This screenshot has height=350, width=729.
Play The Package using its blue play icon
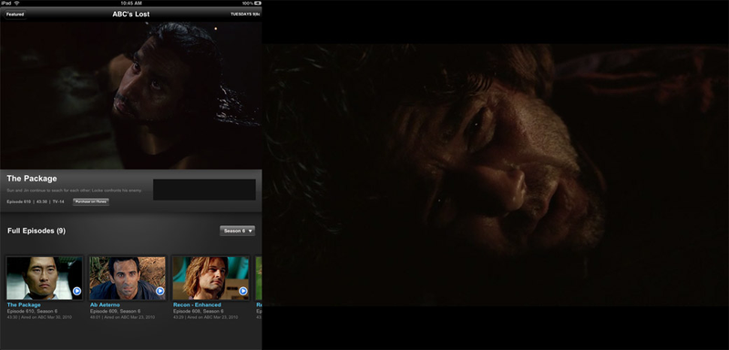77,291
